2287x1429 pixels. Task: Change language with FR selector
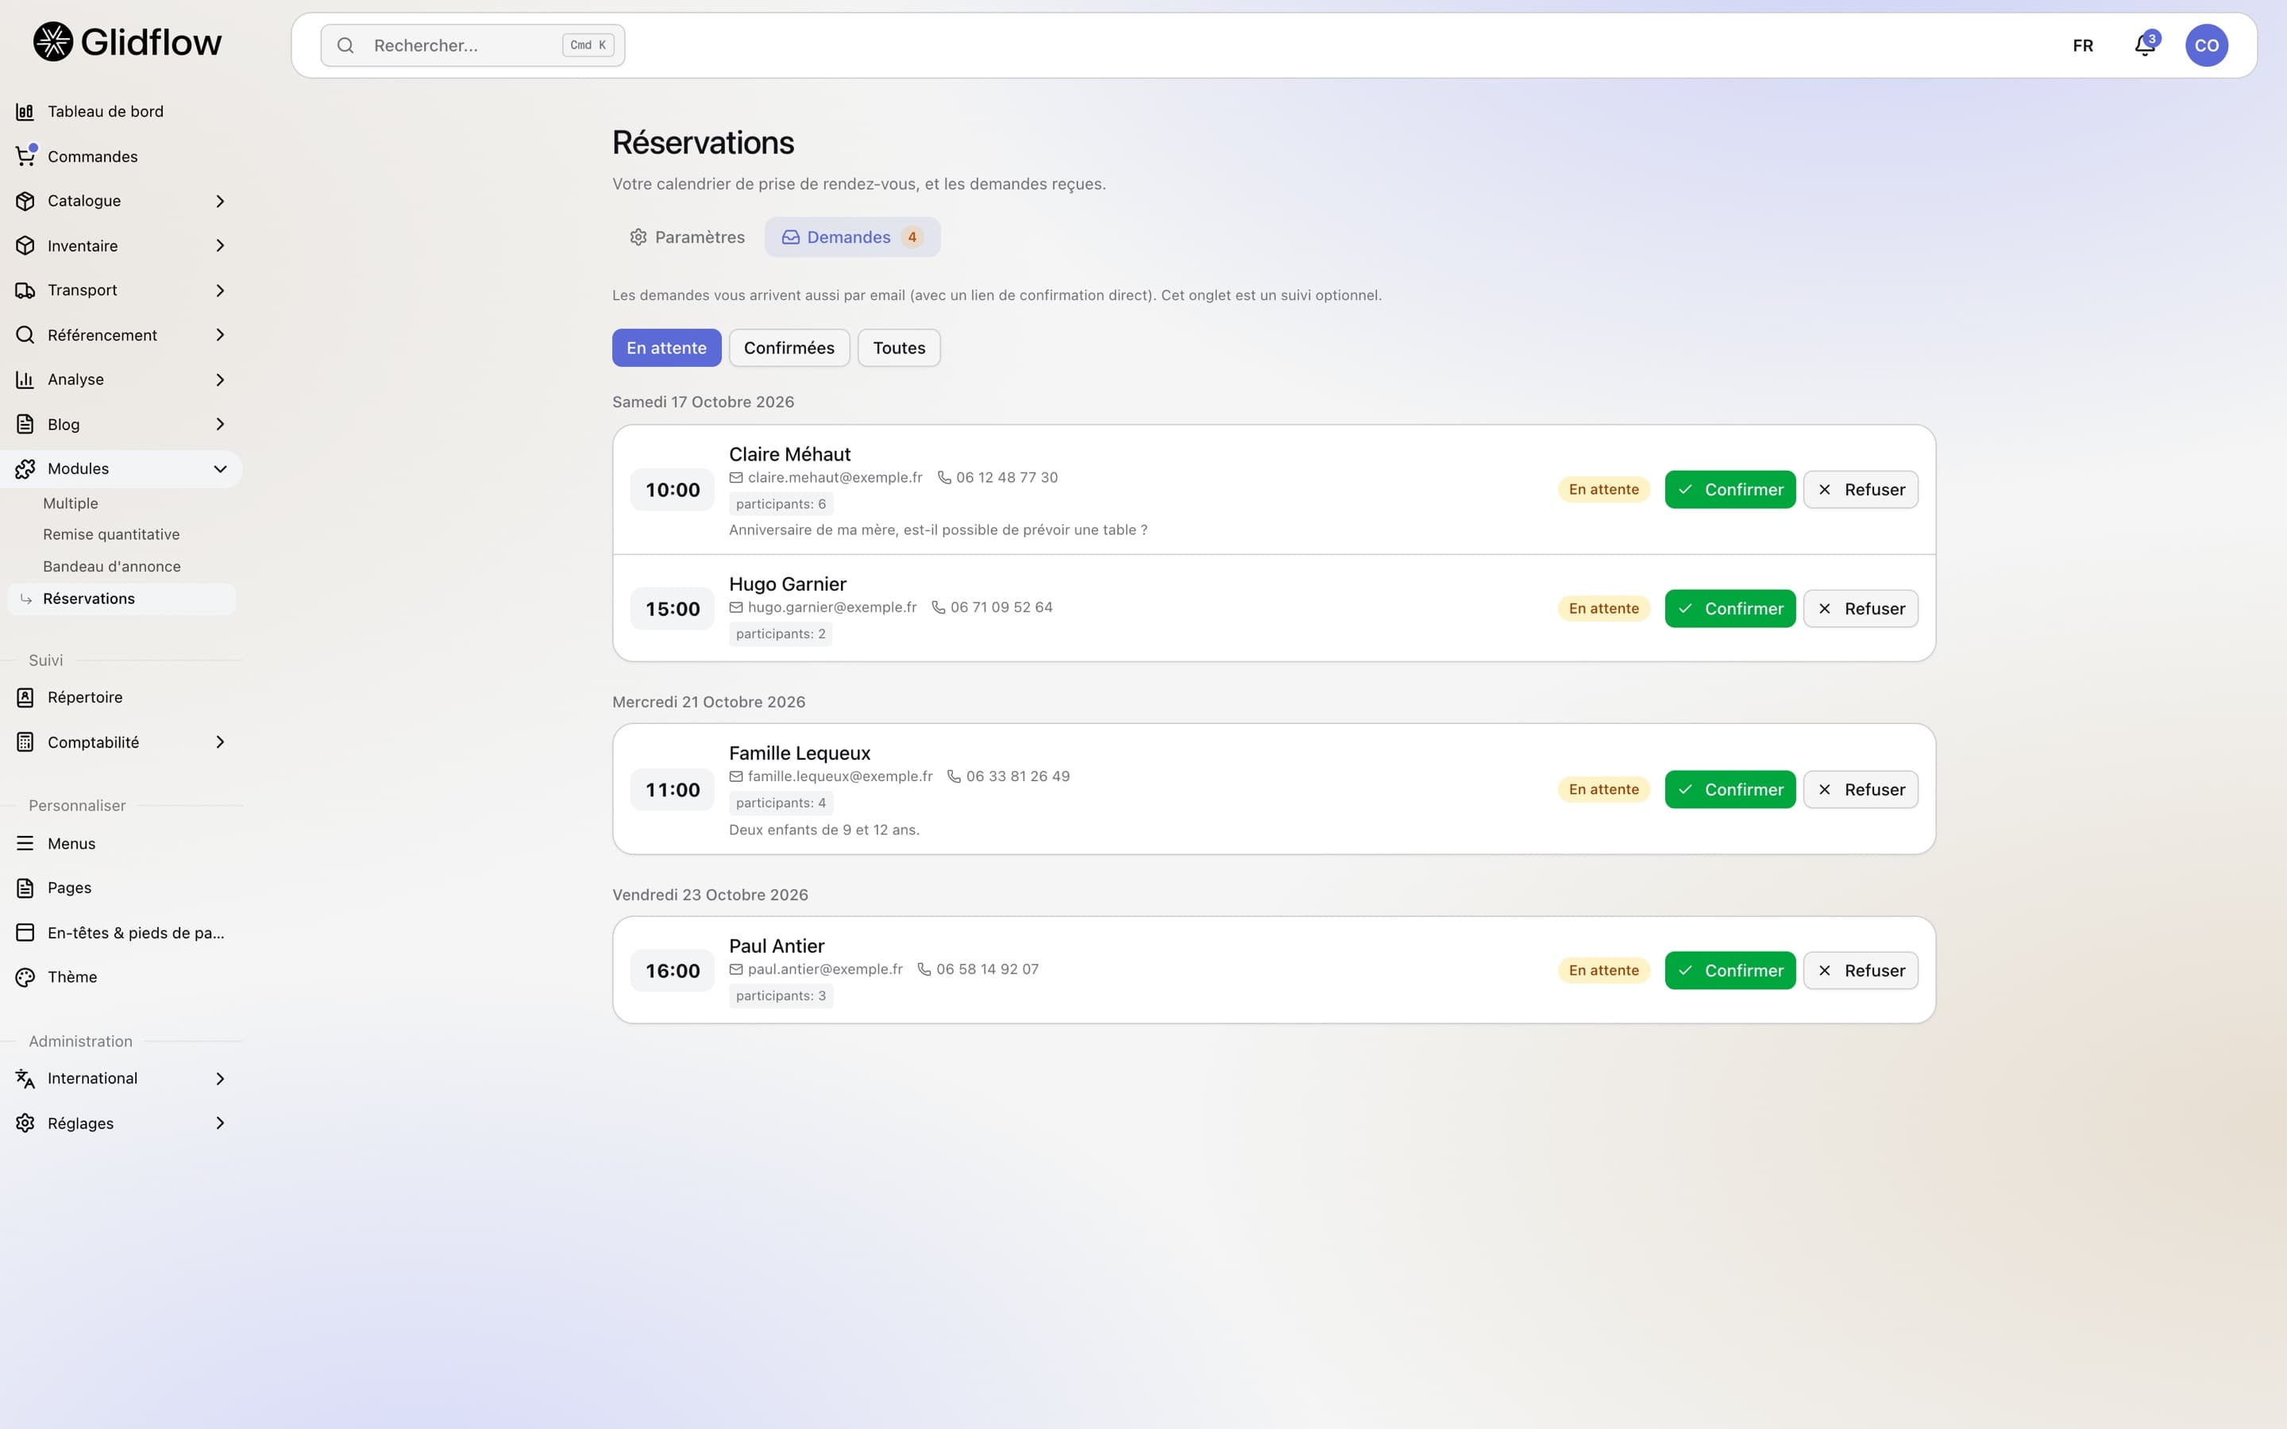click(2083, 45)
